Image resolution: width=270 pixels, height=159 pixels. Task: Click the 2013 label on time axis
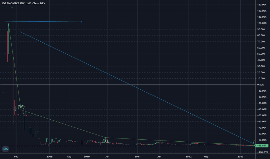[x=240, y=156]
